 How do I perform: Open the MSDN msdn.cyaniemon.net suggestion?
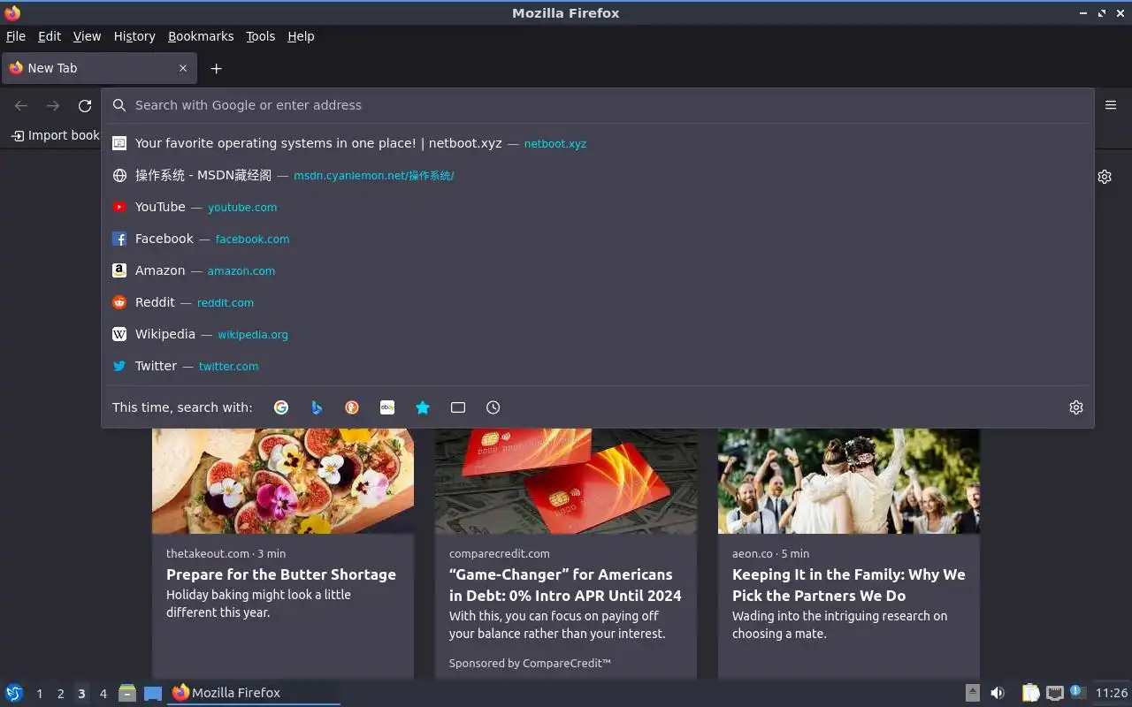(598, 175)
